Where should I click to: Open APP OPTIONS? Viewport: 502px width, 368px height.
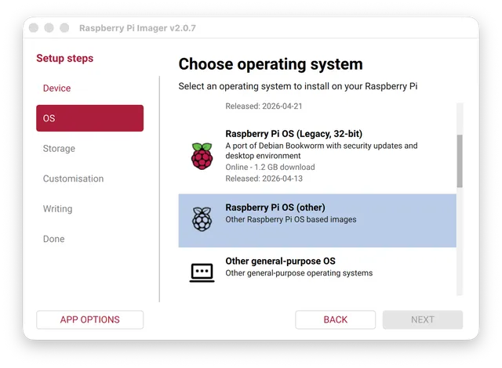(89, 319)
